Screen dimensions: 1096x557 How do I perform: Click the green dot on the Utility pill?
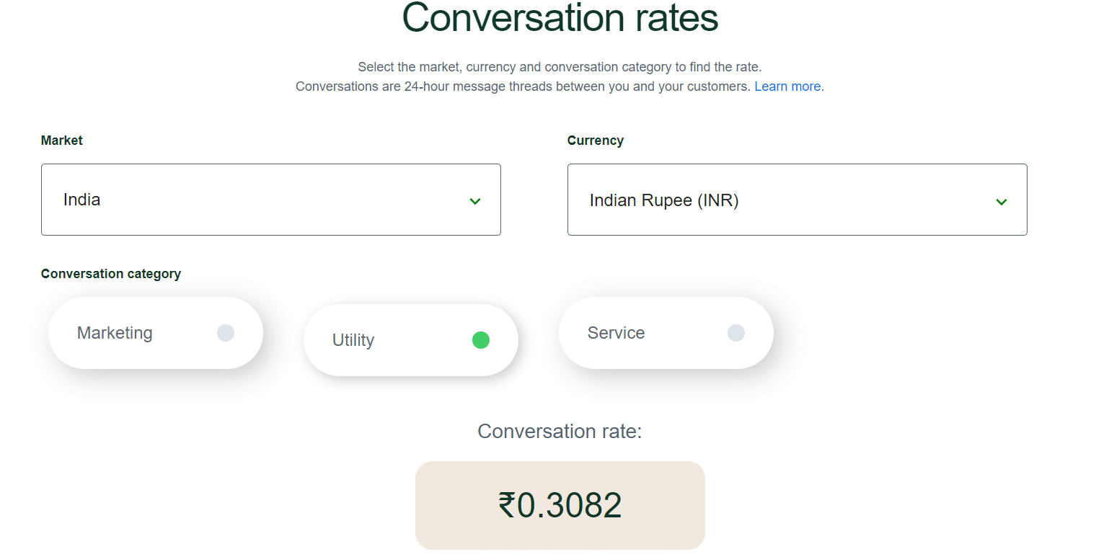tap(481, 339)
